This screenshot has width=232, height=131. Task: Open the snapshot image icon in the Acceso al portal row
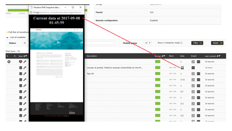click(x=182, y=68)
